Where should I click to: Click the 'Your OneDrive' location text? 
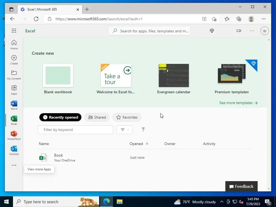click(65, 160)
